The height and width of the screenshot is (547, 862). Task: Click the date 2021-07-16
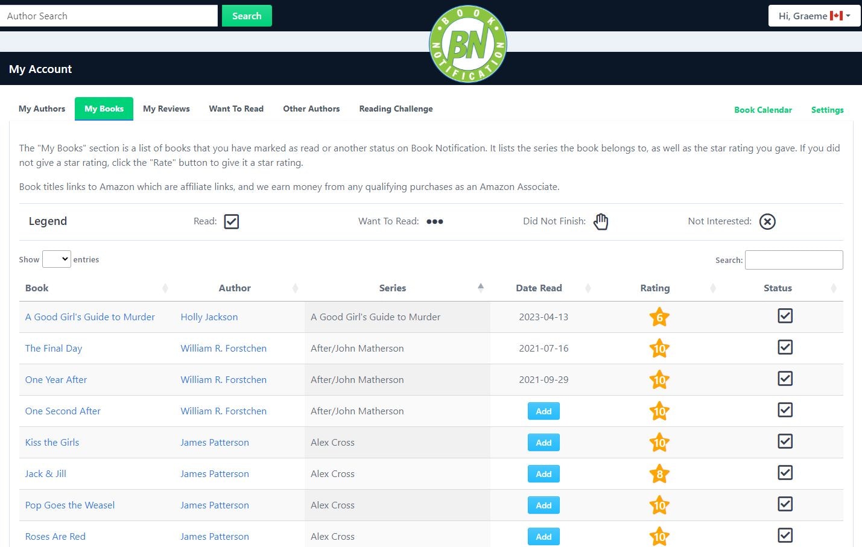[544, 349]
